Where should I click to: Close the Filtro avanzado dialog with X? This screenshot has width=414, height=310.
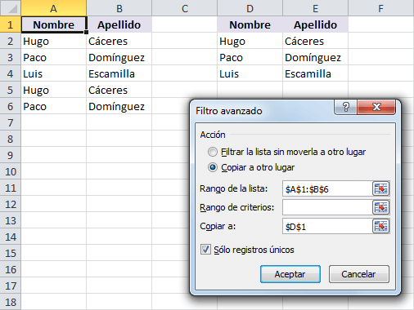point(376,107)
